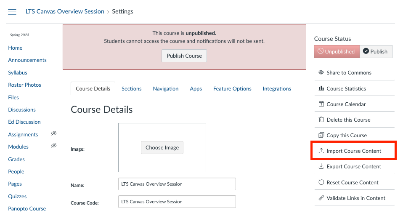Select the Unpublished status button
Viewport: 403px width, 213px height.
337,51
